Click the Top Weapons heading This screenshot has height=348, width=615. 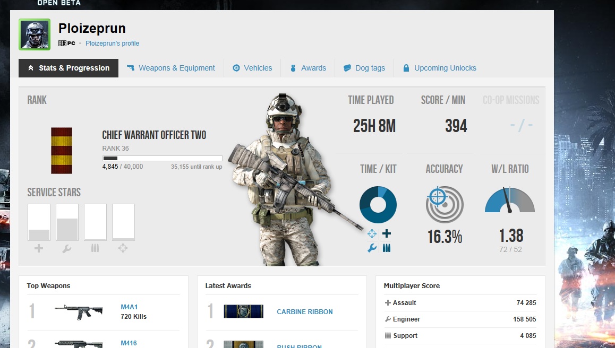pos(48,286)
